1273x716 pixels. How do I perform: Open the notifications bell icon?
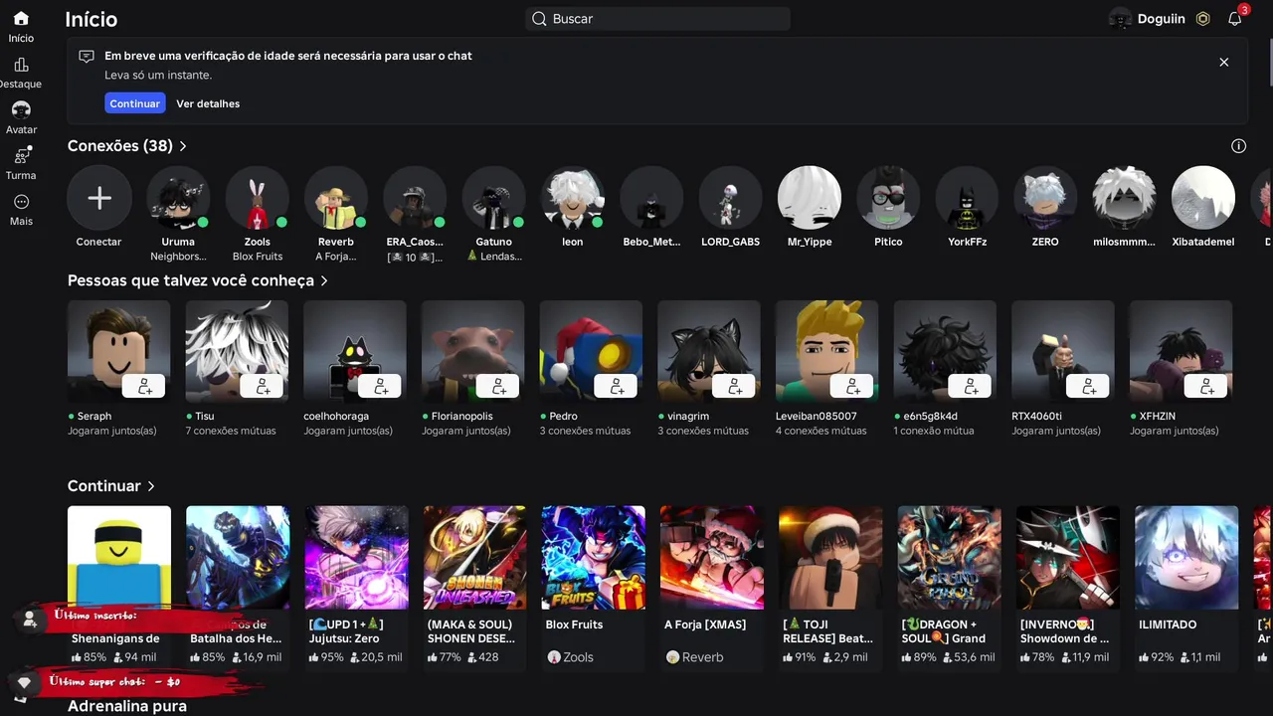coord(1234,19)
